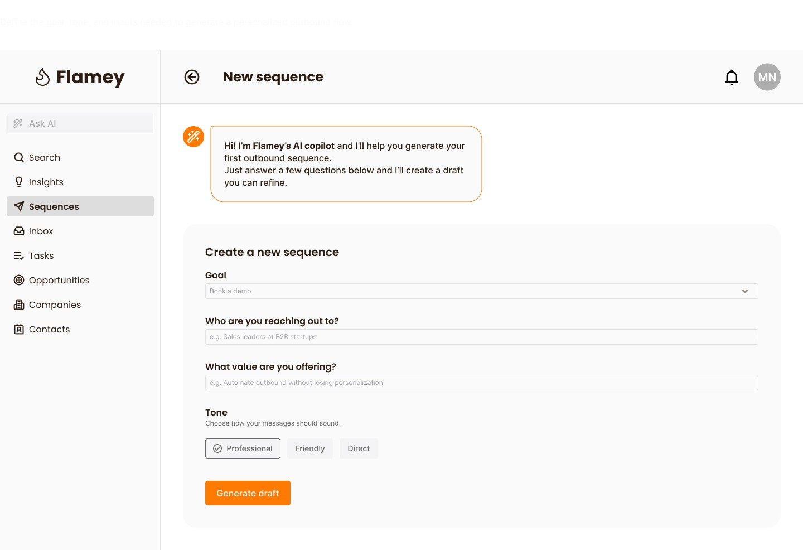803x550 pixels.
Task: Open the Goal dropdown showing Book a demo
Action: 482,291
